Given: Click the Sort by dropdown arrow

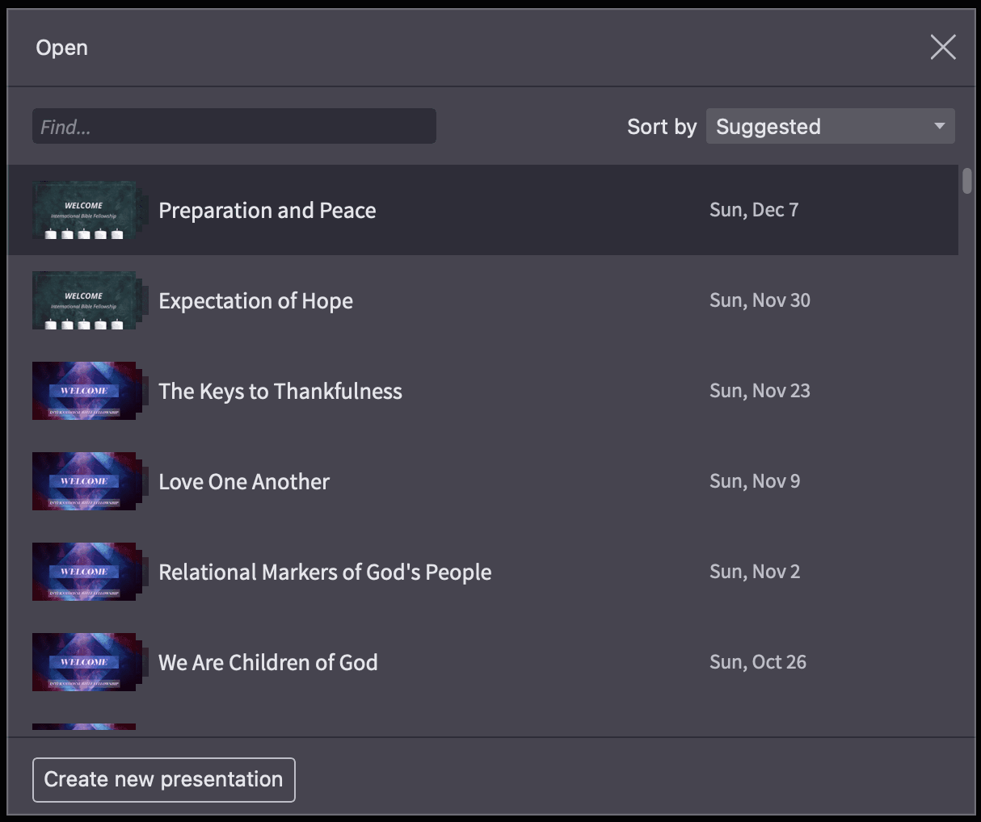Looking at the screenshot, I should 939,127.
